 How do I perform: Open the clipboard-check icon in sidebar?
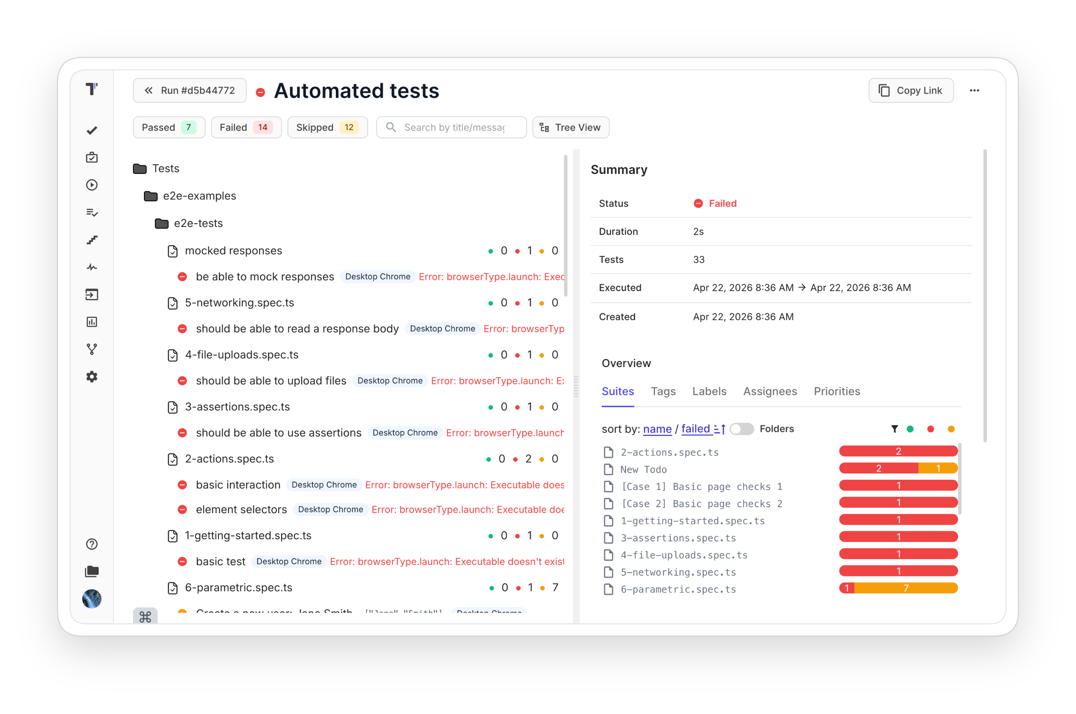[92, 157]
